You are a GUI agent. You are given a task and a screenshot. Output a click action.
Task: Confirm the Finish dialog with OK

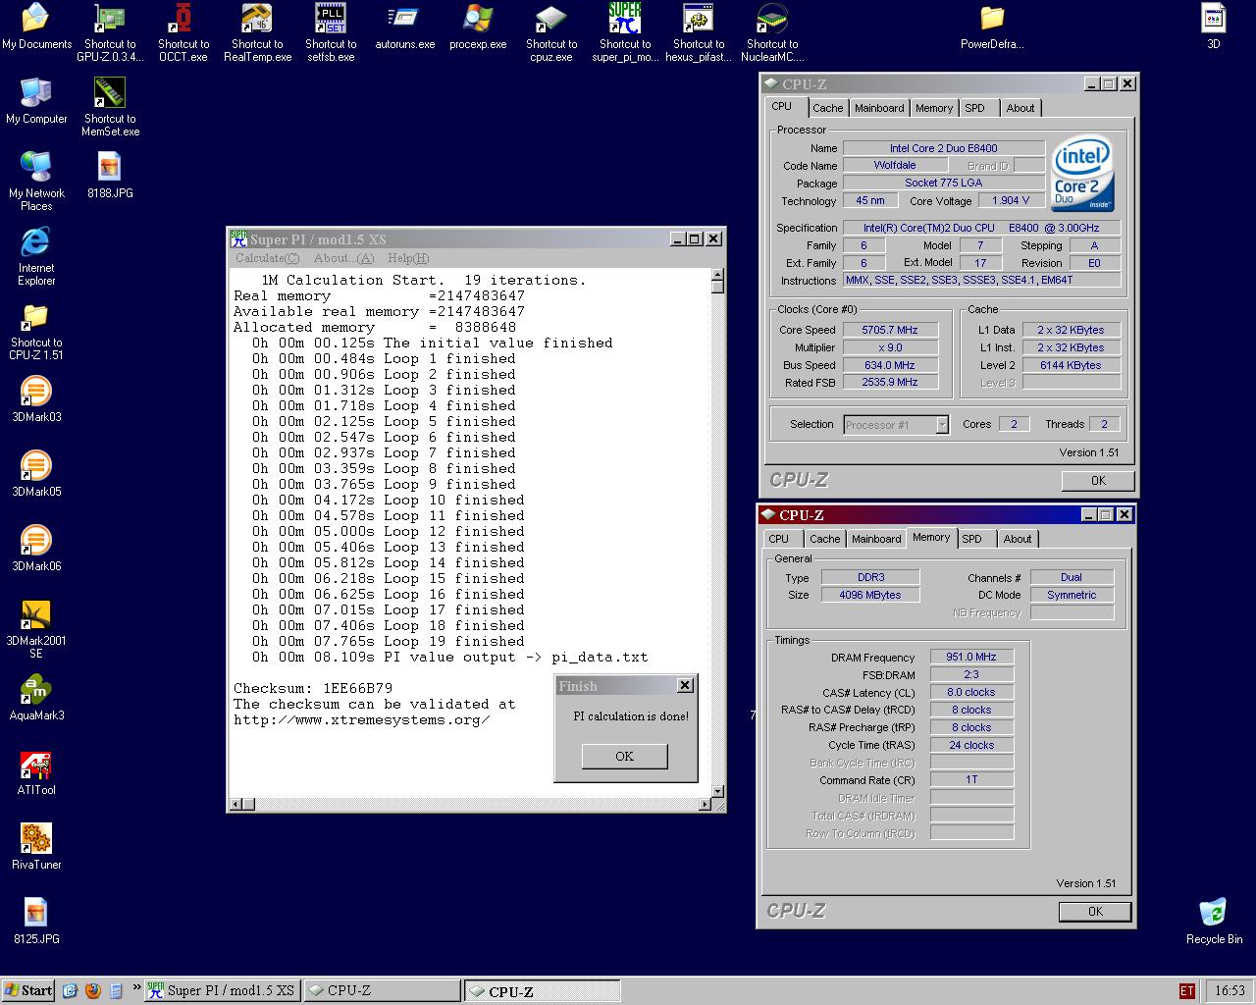pyautogui.click(x=624, y=756)
